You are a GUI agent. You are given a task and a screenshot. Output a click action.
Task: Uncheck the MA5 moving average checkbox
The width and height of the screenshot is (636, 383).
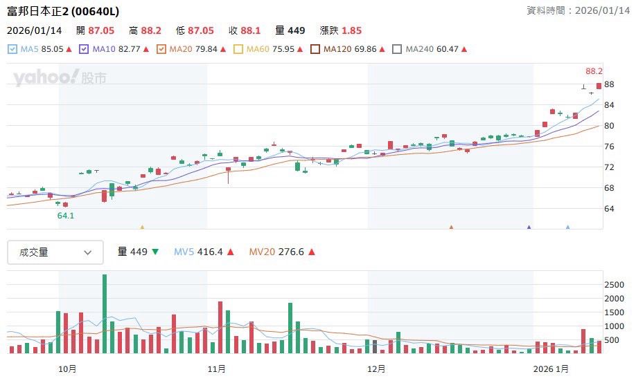(x=12, y=49)
